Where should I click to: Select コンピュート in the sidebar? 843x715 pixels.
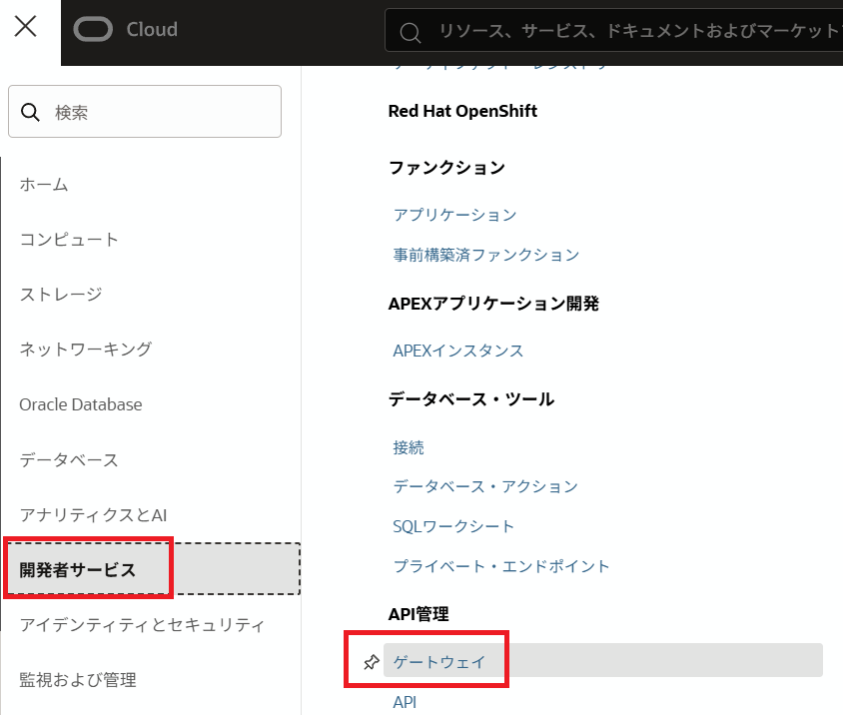pos(69,240)
